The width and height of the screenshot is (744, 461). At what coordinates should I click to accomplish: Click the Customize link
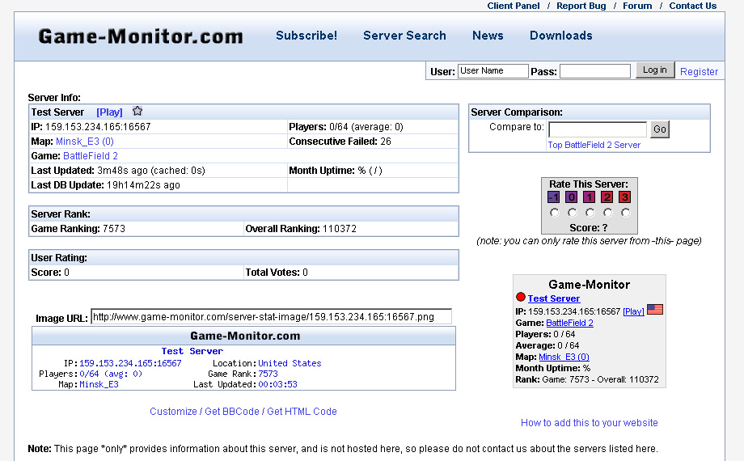pyautogui.click(x=173, y=411)
